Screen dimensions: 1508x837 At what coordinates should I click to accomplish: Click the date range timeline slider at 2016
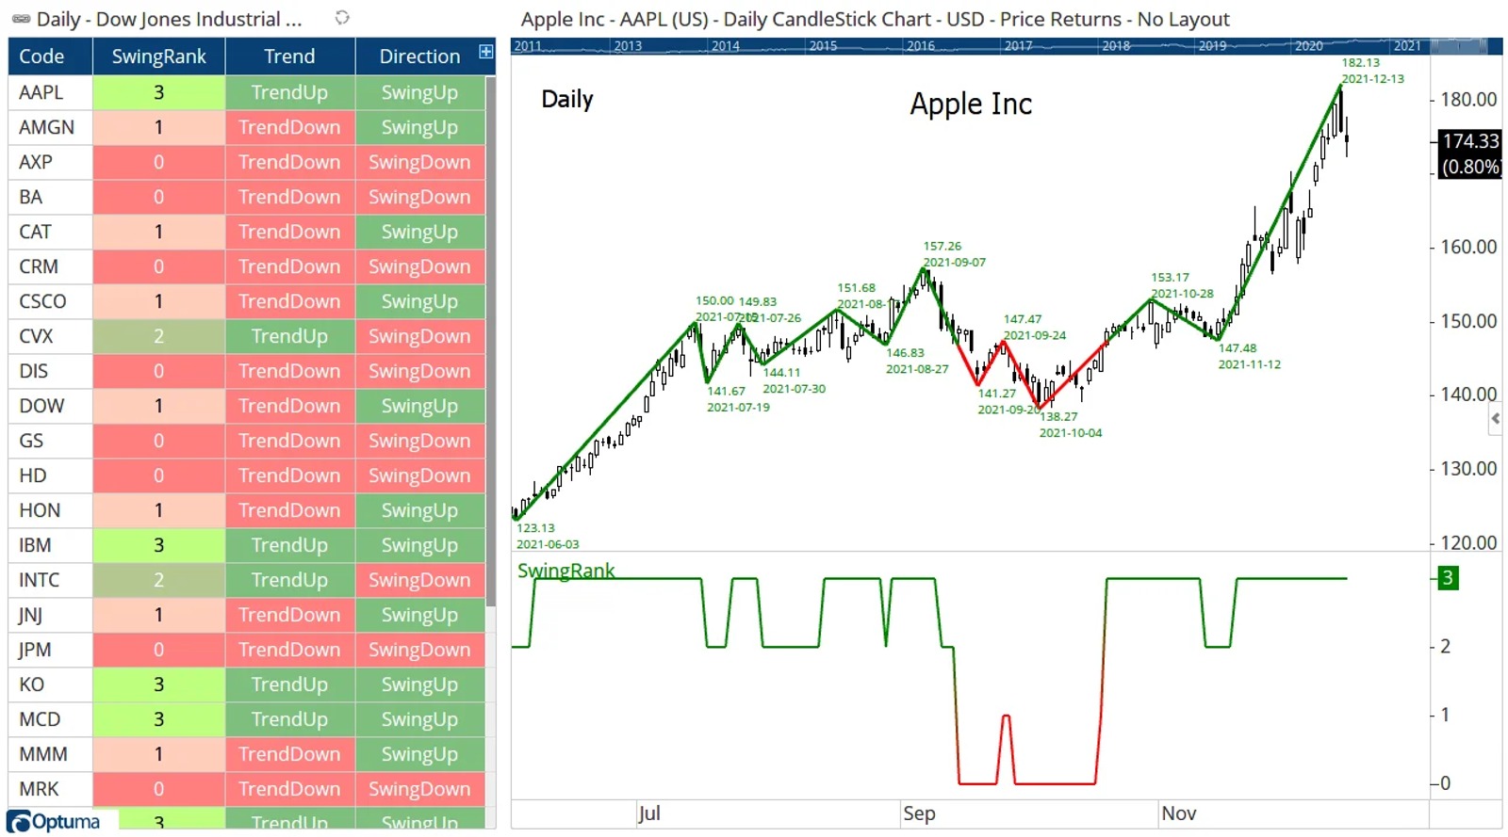920,45
